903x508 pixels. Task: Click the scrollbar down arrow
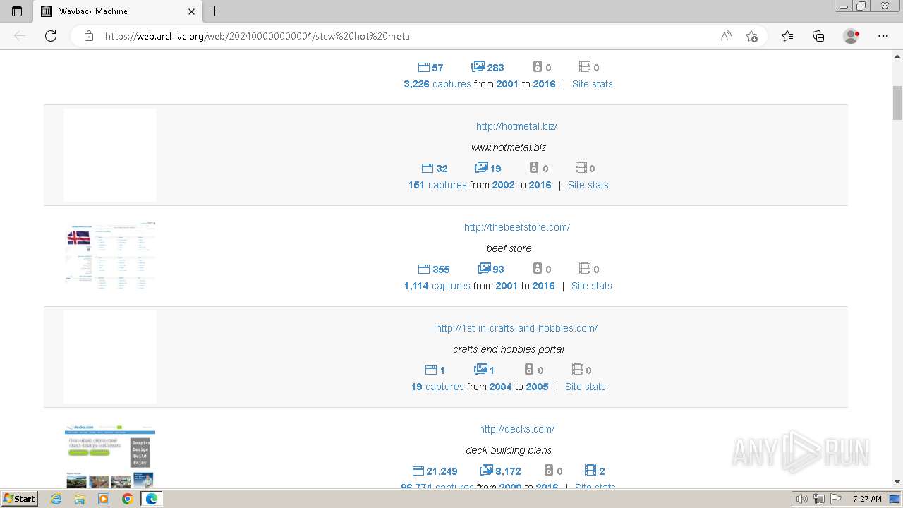tap(897, 482)
